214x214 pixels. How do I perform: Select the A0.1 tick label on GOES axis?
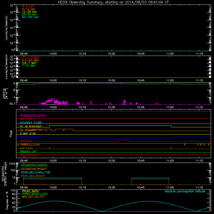coord(12,104)
